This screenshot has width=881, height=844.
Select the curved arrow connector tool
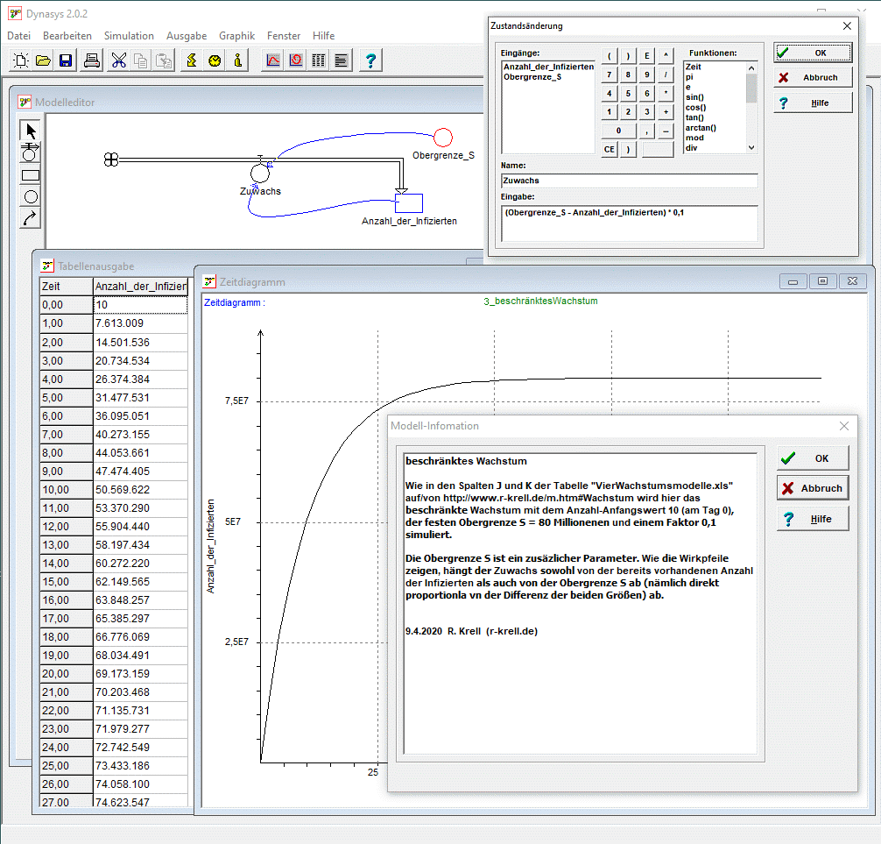point(31,218)
